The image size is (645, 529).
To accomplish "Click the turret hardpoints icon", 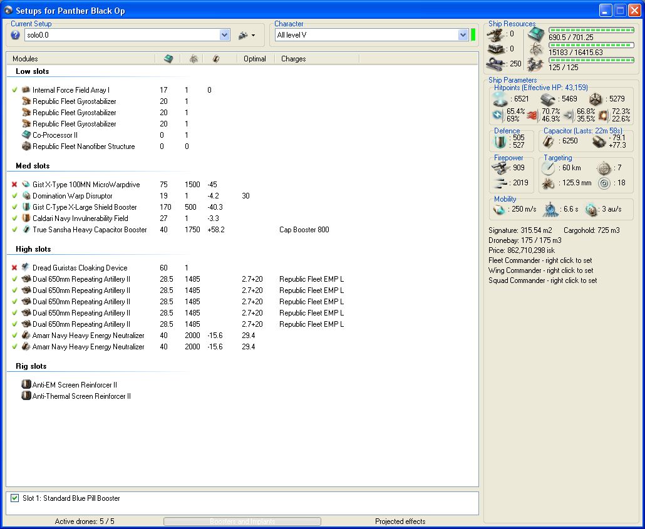I will (x=496, y=35).
